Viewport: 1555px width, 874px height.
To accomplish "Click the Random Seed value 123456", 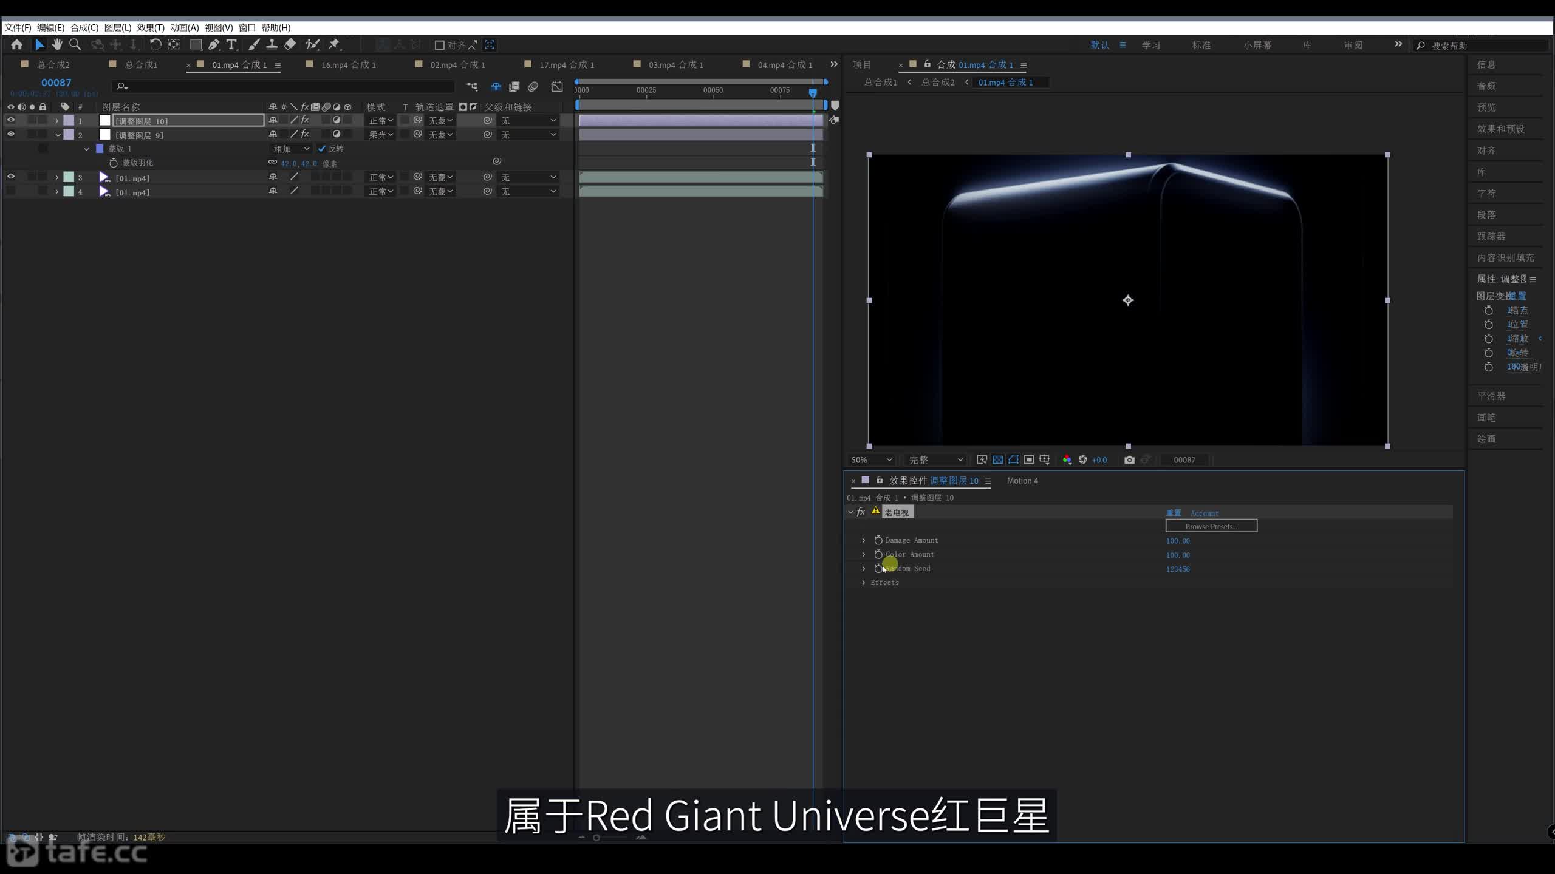I will (x=1178, y=569).
